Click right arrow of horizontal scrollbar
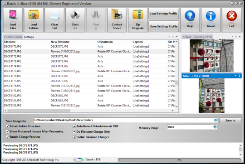Screen dimensions: 245x164 [173, 111]
